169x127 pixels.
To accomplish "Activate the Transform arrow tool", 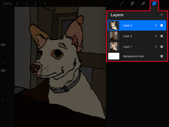I will pos(45,4).
